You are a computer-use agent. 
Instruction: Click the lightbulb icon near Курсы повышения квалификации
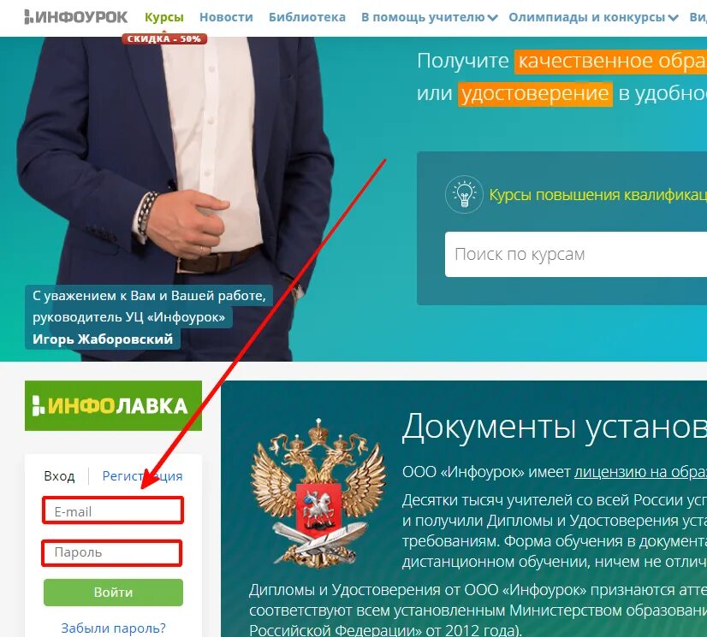pos(465,195)
